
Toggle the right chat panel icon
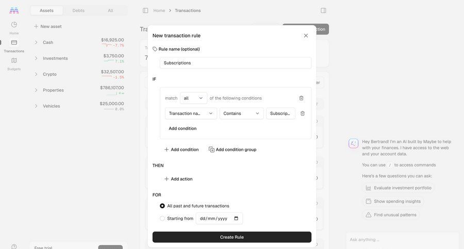pyautogui.click(x=323, y=10)
